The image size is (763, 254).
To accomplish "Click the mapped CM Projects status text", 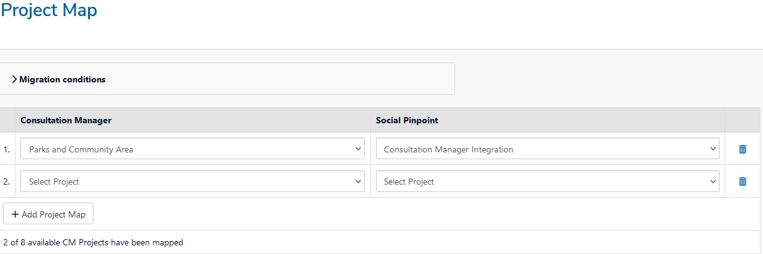I will tap(93, 242).
